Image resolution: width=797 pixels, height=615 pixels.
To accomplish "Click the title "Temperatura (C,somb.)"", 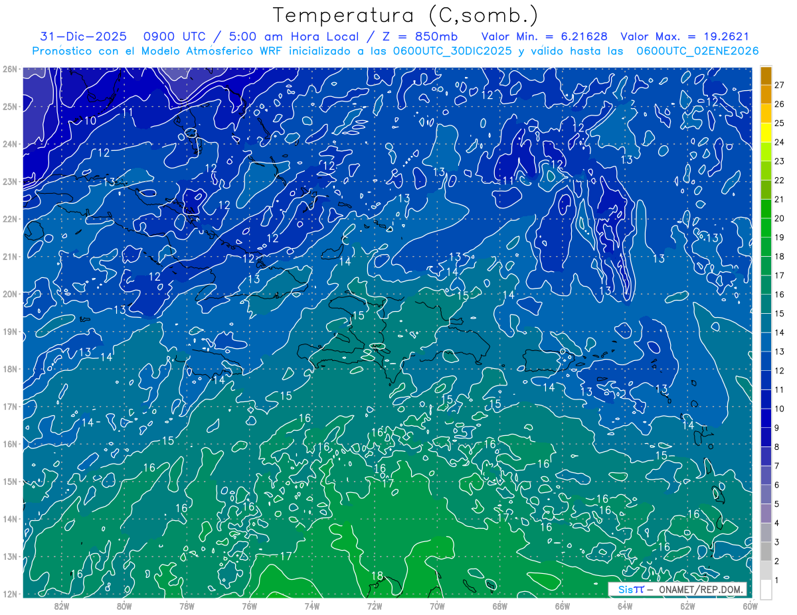I will point(406,15).
